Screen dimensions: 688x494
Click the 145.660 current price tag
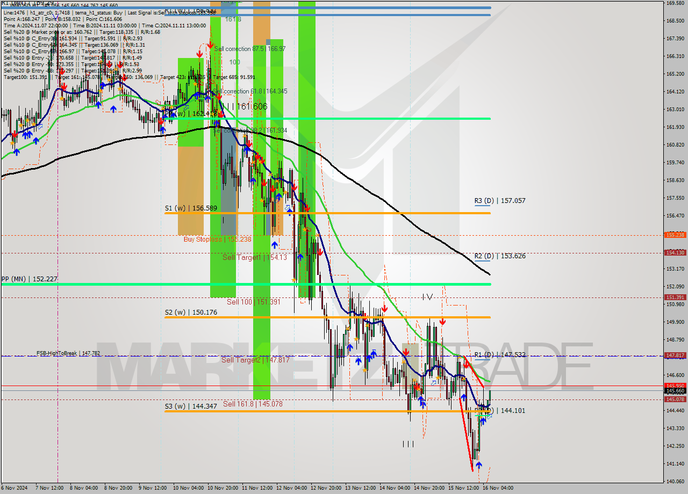675,391
